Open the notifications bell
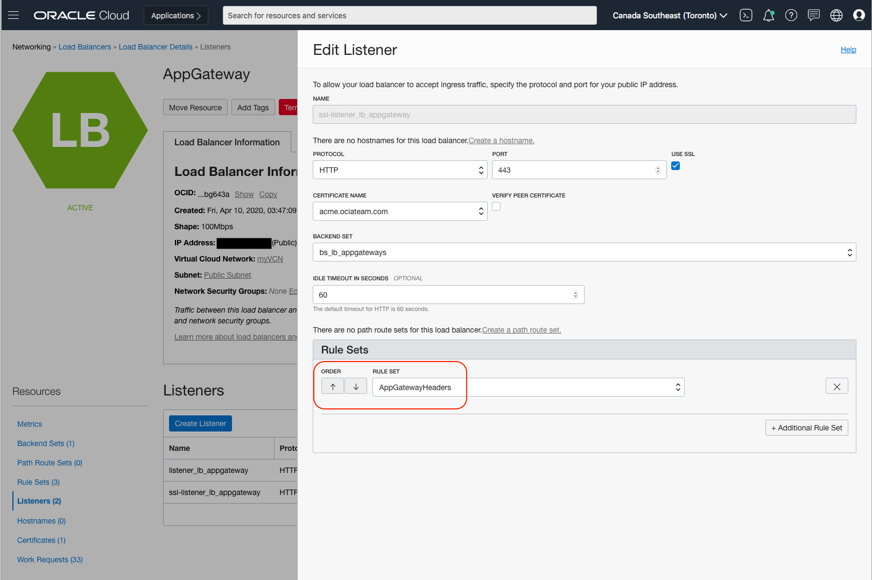Screen dimensions: 872x580 768,15
